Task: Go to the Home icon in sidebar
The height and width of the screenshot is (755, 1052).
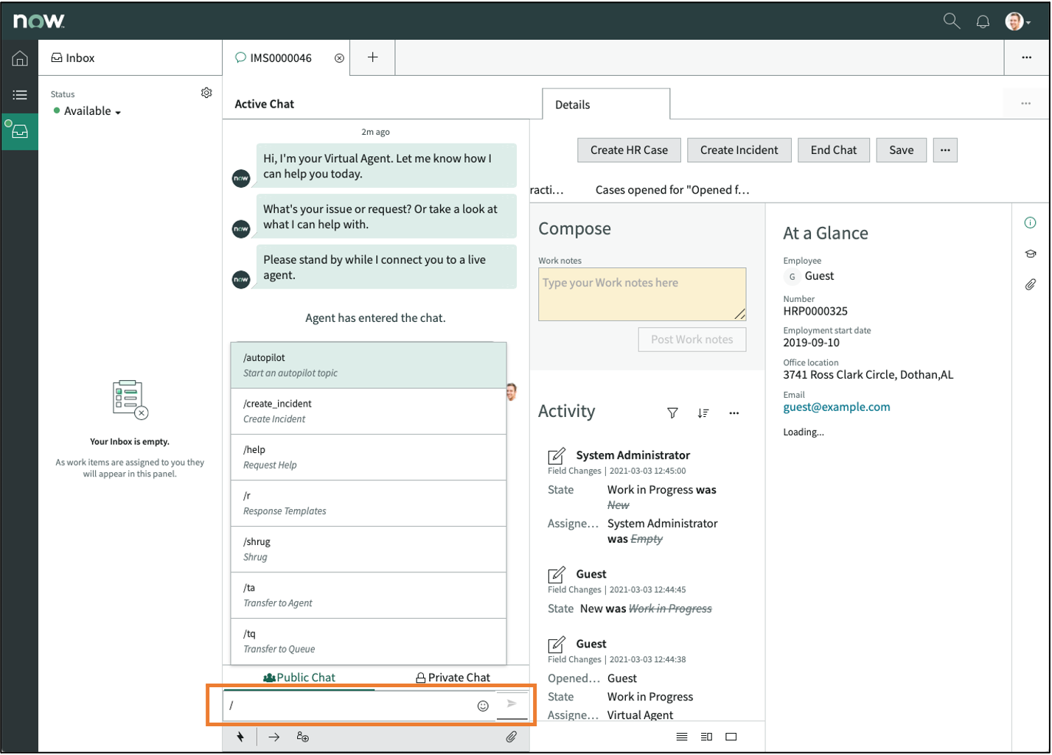Action: click(x=20, y=58)
